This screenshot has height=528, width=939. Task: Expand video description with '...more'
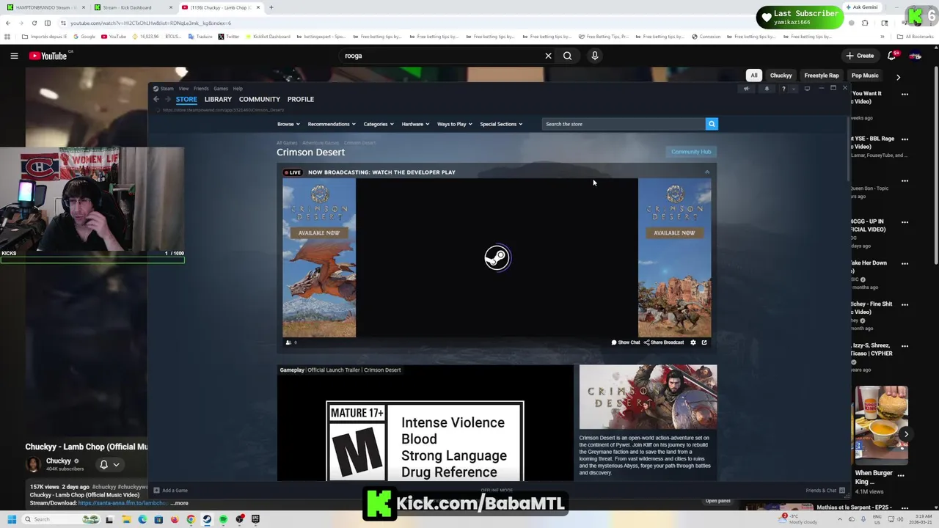(180, 503)
